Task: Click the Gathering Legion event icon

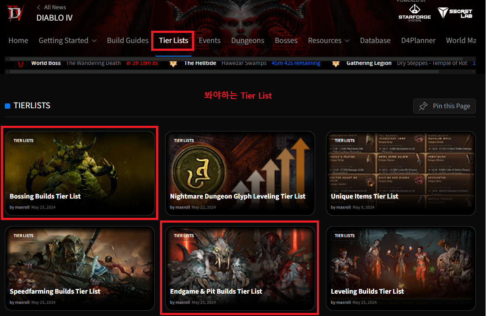Action: [336, 64]
